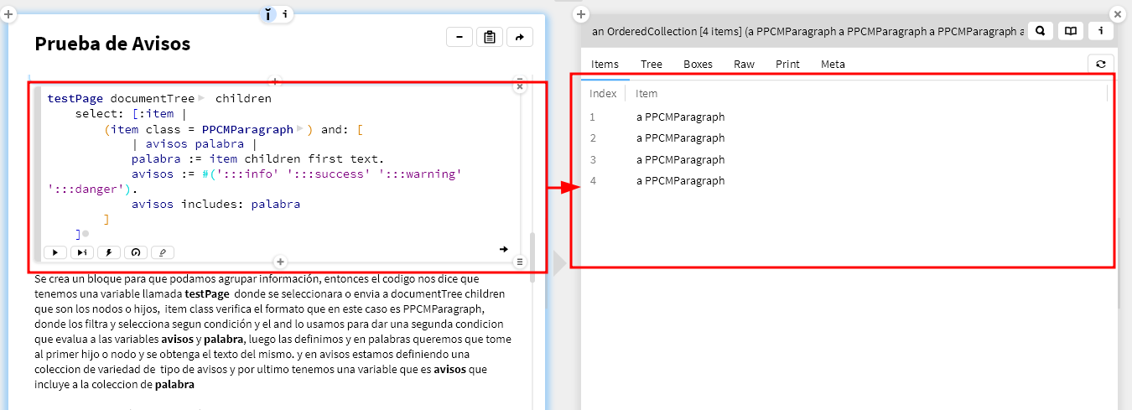The width and height of the screenshot is (1132, 410).
Task: Click the bold word testPage in paragraph
Action: 208,294
